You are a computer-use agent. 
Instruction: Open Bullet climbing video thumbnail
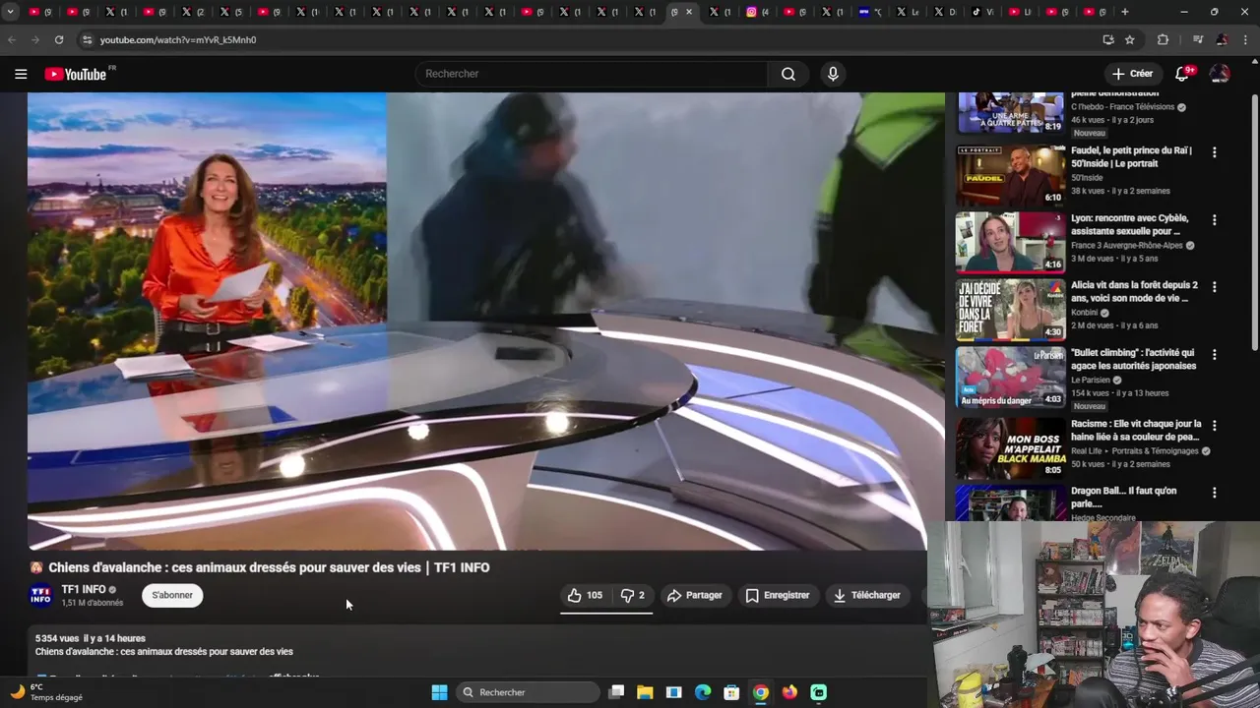[x=1011, y=377]
